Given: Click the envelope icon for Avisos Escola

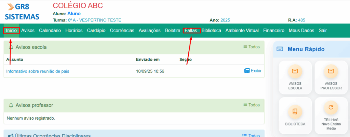Looking at the screenshot, I should [295, 71].
